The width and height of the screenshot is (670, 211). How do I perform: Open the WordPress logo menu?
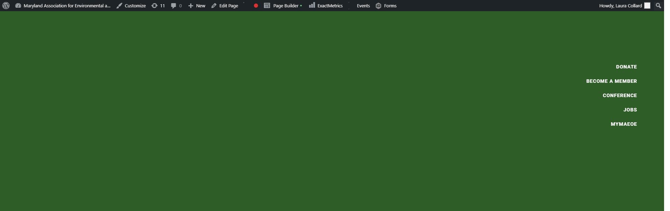tap(6, 6)
